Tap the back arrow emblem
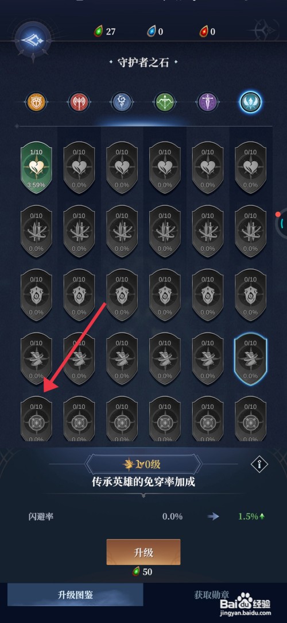The image size is (287, 623). tap(33, 39)
